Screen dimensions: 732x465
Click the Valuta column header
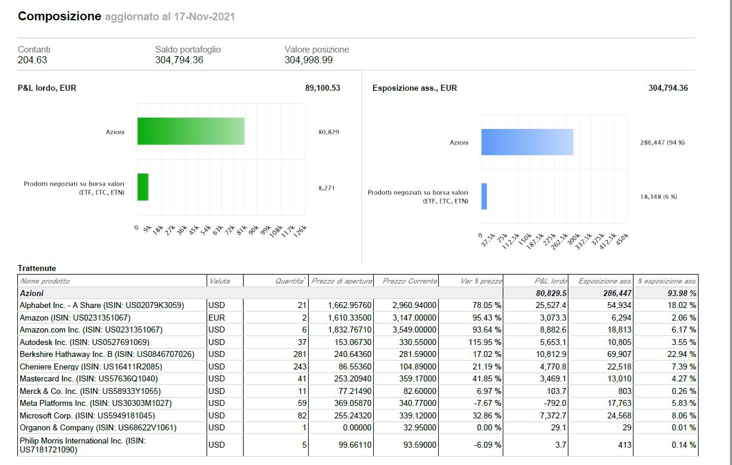[x=219, y=281]
